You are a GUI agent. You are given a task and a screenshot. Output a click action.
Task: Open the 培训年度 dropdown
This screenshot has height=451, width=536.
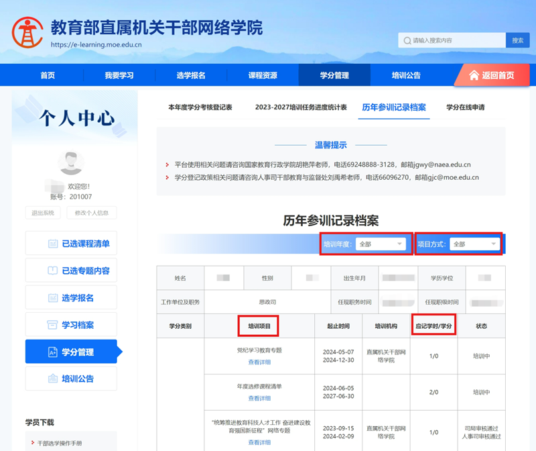[x=381, y=244]
